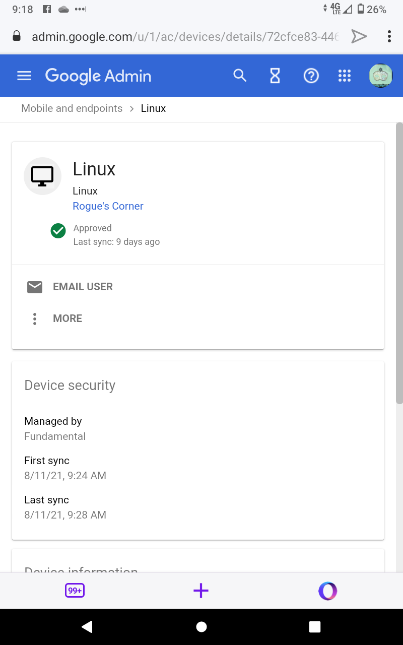The height and width of the screenshot is (645, 403).
Task: Open the Google Admin hamburger menu
Action: (24, 76)
